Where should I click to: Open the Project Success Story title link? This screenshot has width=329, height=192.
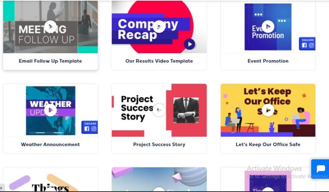click(159, 144)
